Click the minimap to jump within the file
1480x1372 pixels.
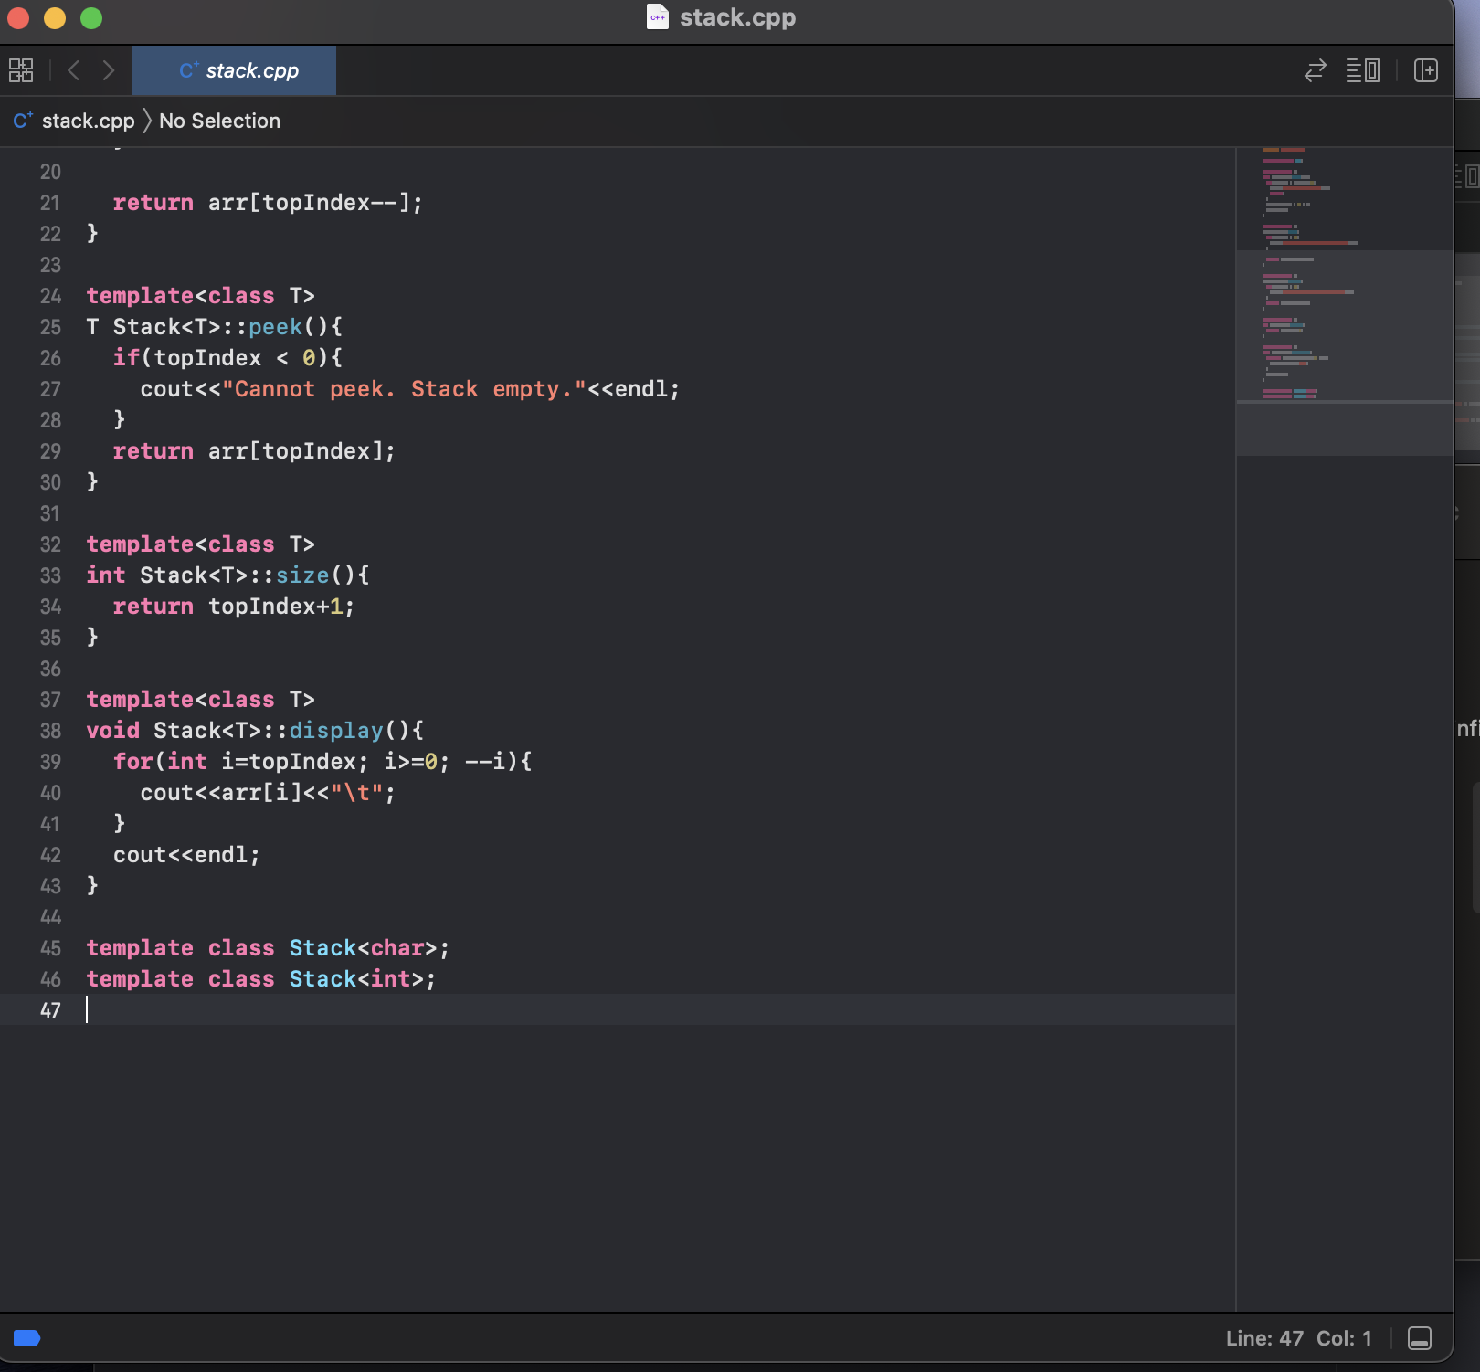1306,274
